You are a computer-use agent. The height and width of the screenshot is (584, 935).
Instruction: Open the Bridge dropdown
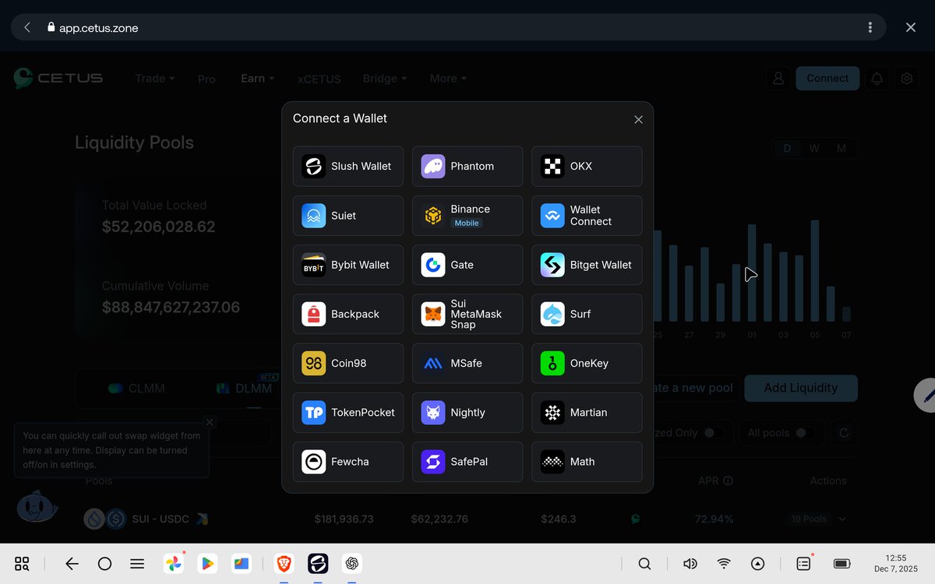(x=385, y=78)
